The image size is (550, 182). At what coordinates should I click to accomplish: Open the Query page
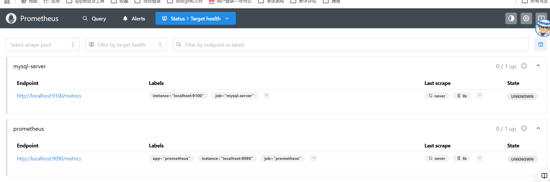94,18
